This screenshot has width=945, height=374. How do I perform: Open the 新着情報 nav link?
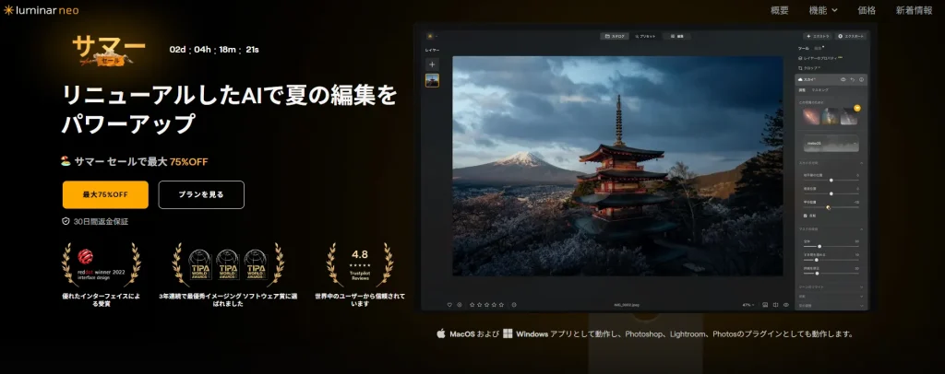pyautogui.click(x=914, y=10)
